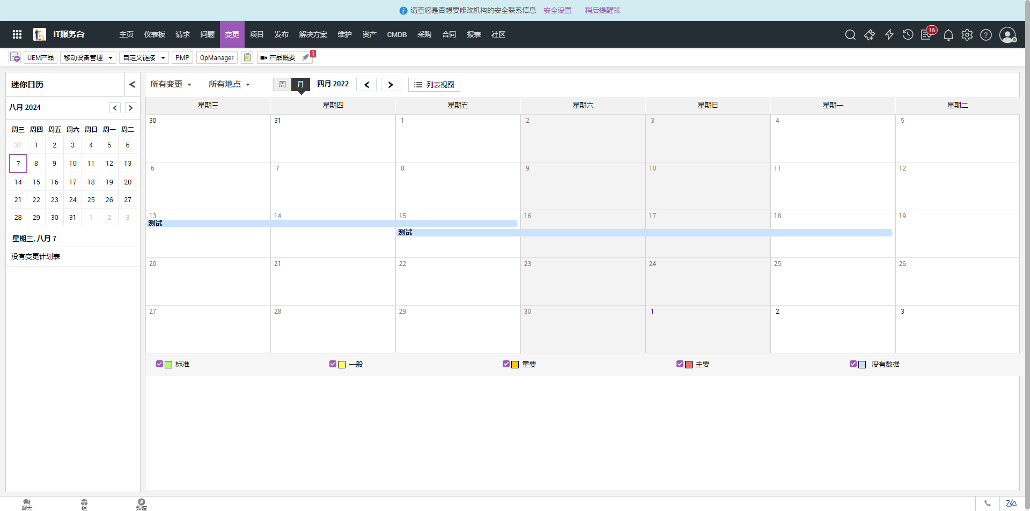Open the 移动设备管理 dropdown

click(x=88, y=57)
